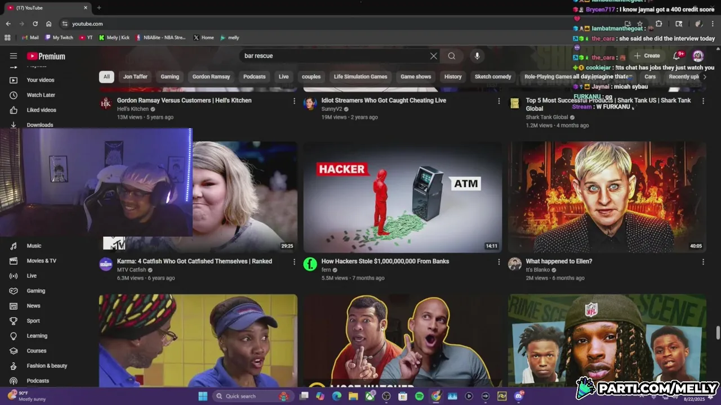Image resolution: width=721 pixels, height=405 pixels.
Task: Clear the search box with the X icon
Action: (434, 56)
